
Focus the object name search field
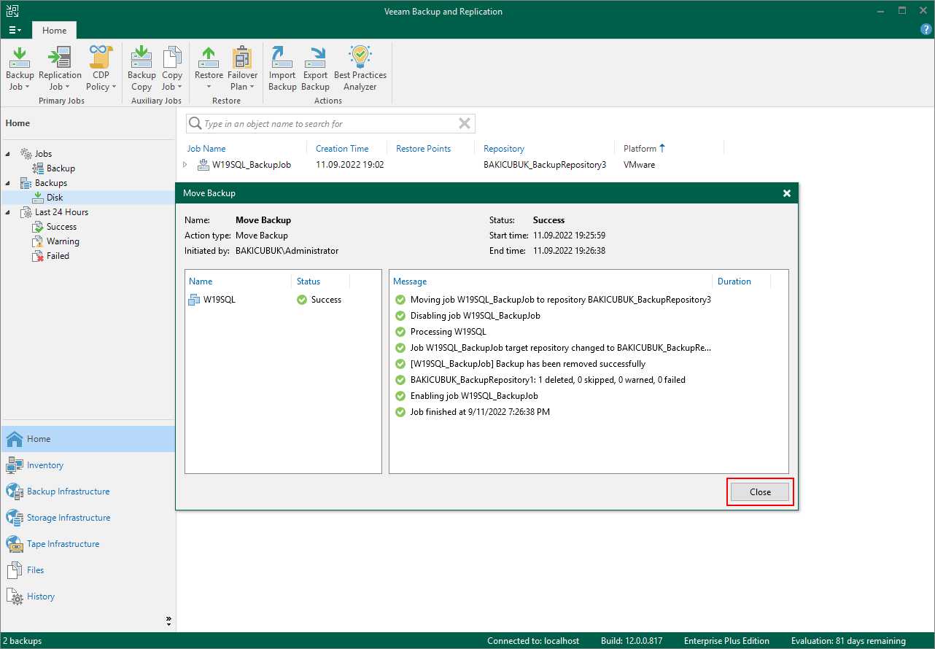[x=330, y=123]
